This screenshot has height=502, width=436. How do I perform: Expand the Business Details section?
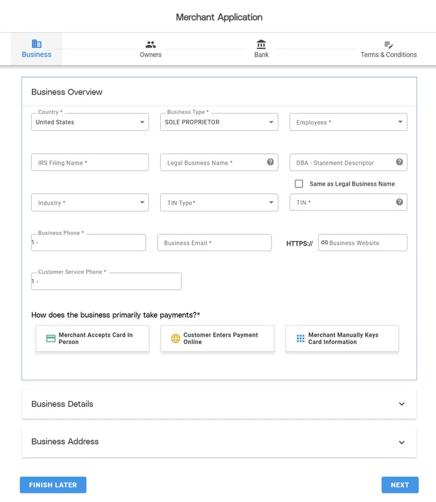pyautogui.click(x=219, y=404)
